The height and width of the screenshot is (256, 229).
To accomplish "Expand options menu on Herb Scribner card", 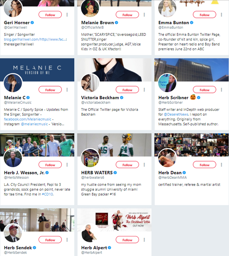I will click(x=222, y=90).
